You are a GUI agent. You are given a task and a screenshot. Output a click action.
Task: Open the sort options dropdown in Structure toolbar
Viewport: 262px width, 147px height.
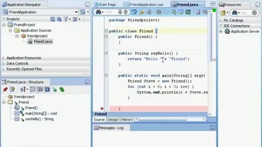coord(24,89)
